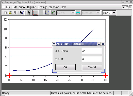
Task: Select the Scale Bar tool
Action: coord(41,12)
